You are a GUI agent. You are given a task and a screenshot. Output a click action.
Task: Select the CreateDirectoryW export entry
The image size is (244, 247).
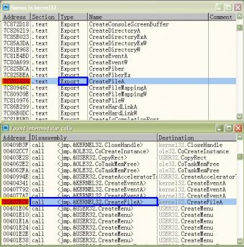[x=119, y=50]
